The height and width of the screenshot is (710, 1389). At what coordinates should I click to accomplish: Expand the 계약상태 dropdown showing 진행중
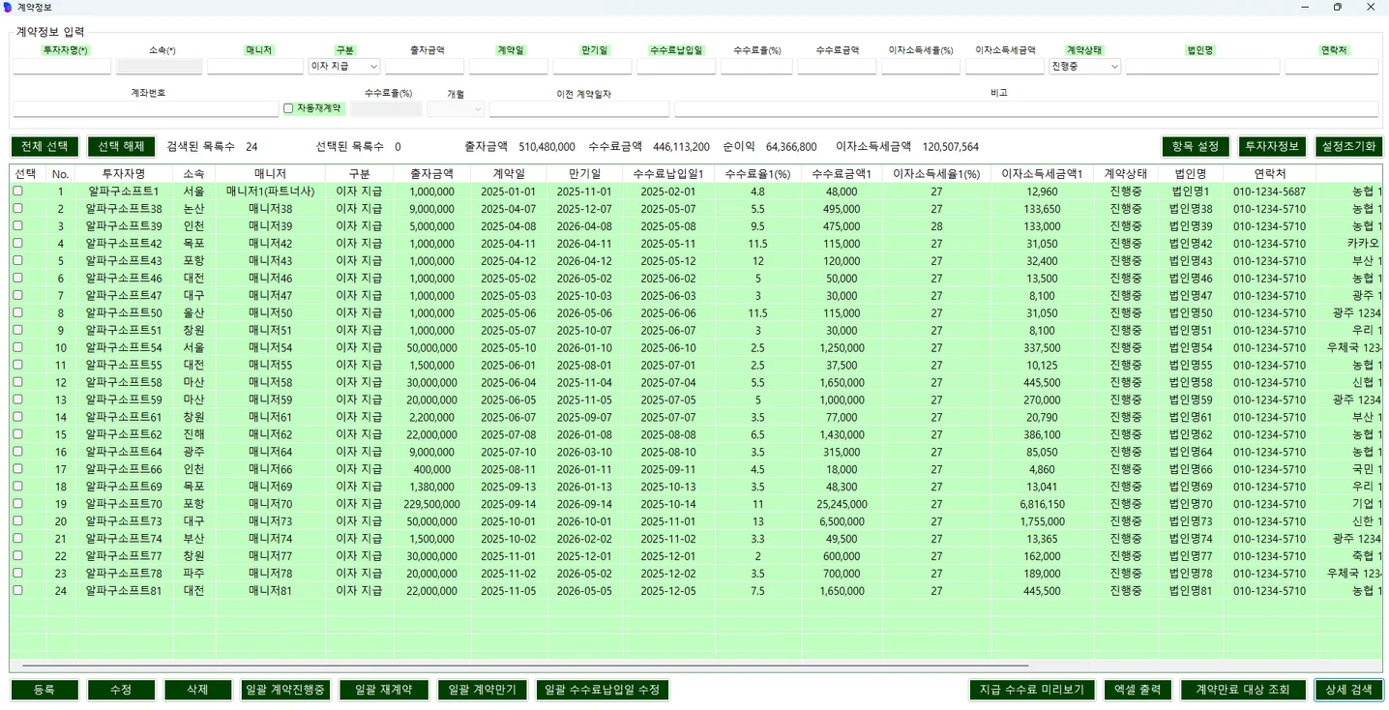1084,67
